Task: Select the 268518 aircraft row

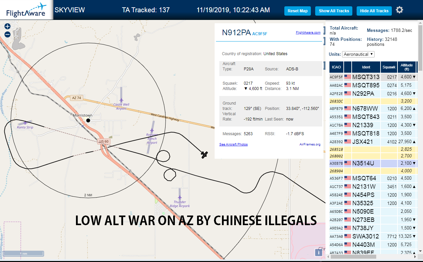Action: coord(373,149)
